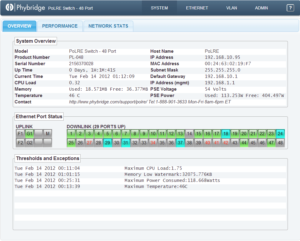Click the mgmt IP address 192.168.1.1

(220, 83)
